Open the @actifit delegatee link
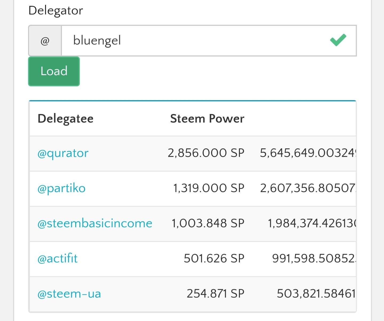 point(58,259)
